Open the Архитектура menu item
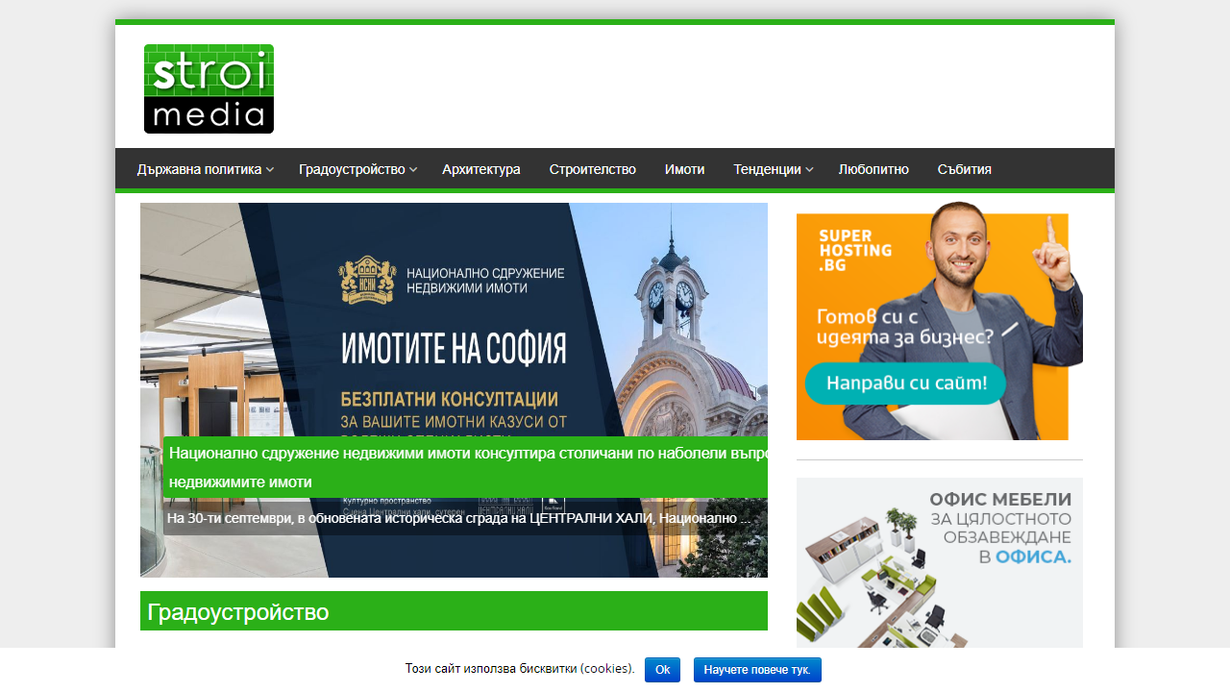The width and height of the screenshot is (1230, 692). pos(480,168)
